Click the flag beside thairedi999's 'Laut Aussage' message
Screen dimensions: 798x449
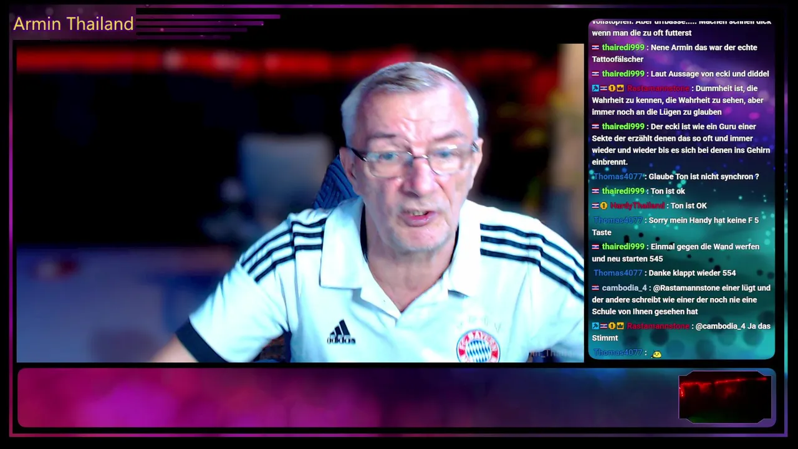[x=595, y=74]
